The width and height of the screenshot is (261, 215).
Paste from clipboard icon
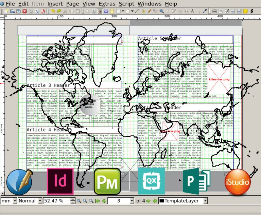(78, 11)
